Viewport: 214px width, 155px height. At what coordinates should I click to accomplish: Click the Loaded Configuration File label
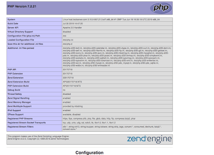21,40
